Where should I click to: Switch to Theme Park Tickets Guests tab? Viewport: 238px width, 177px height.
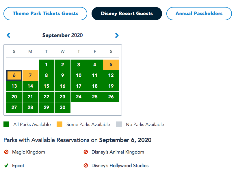pyautogui.click(x=45, y=14)
